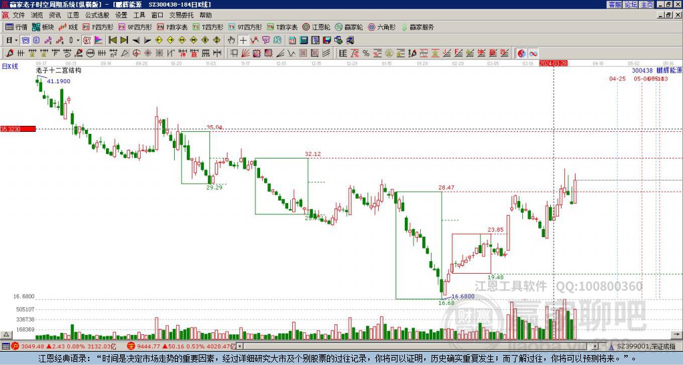Open the 浏览 menu
Image resolution: width=683 pixels, height=365 pixels.
point(37,15)
